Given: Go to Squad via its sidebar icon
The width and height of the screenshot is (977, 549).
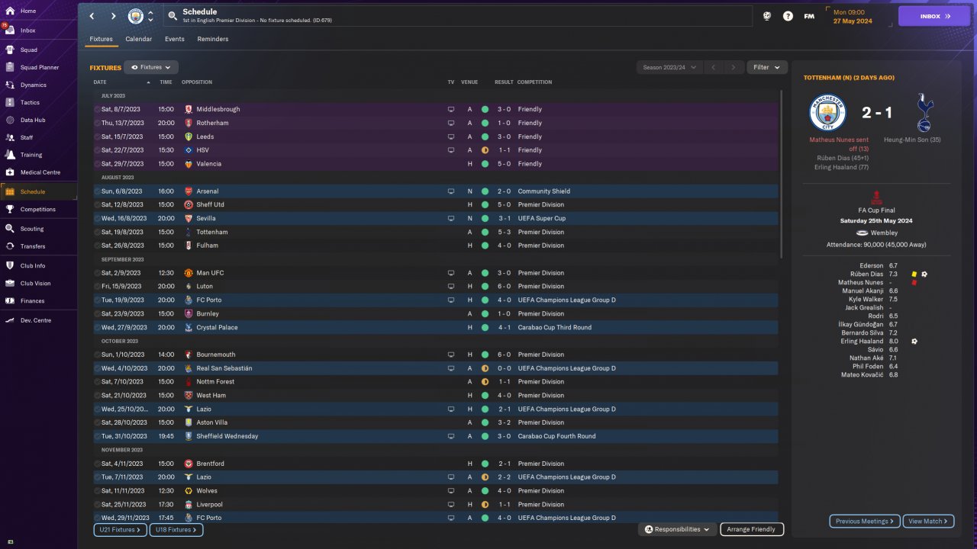Looking at the screenshot, I should pos(11,50).
